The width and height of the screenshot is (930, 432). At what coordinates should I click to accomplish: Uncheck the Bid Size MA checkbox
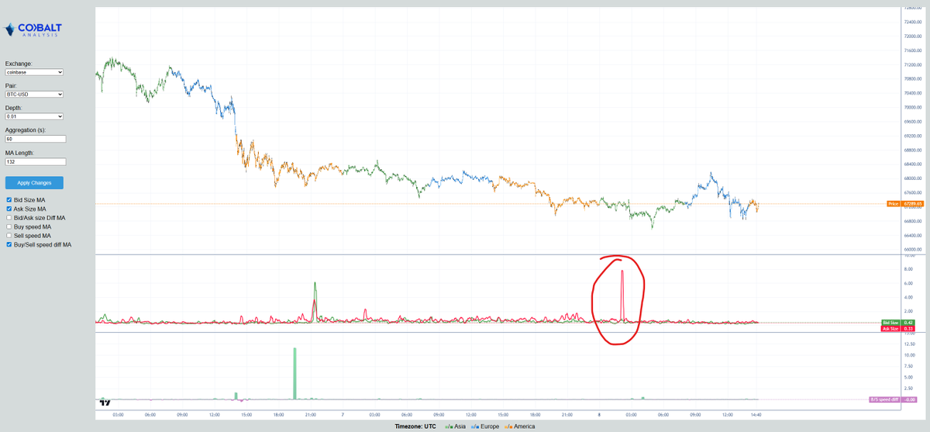coord(9,200)
